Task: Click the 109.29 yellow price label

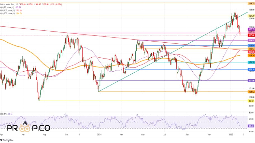Action: (x=251, y=16)
